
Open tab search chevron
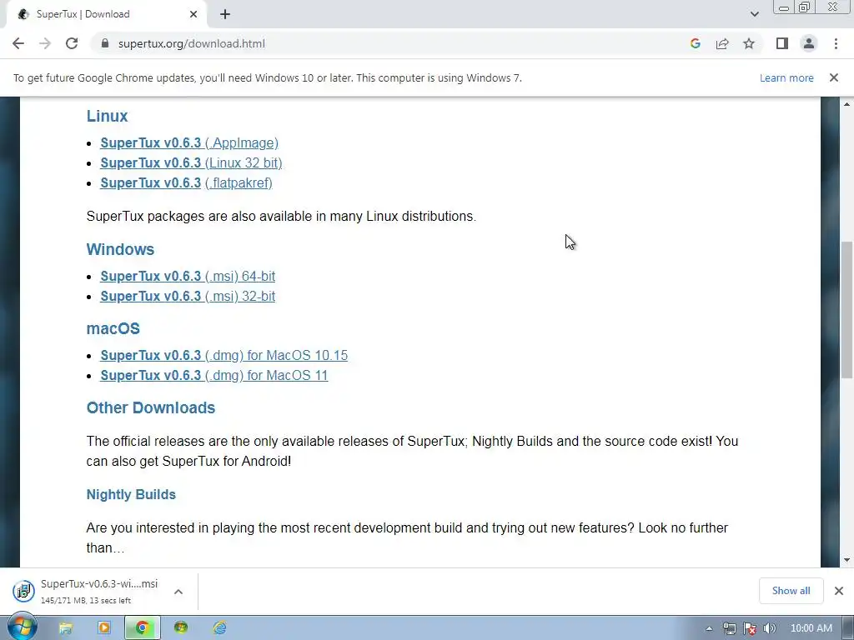754,14
